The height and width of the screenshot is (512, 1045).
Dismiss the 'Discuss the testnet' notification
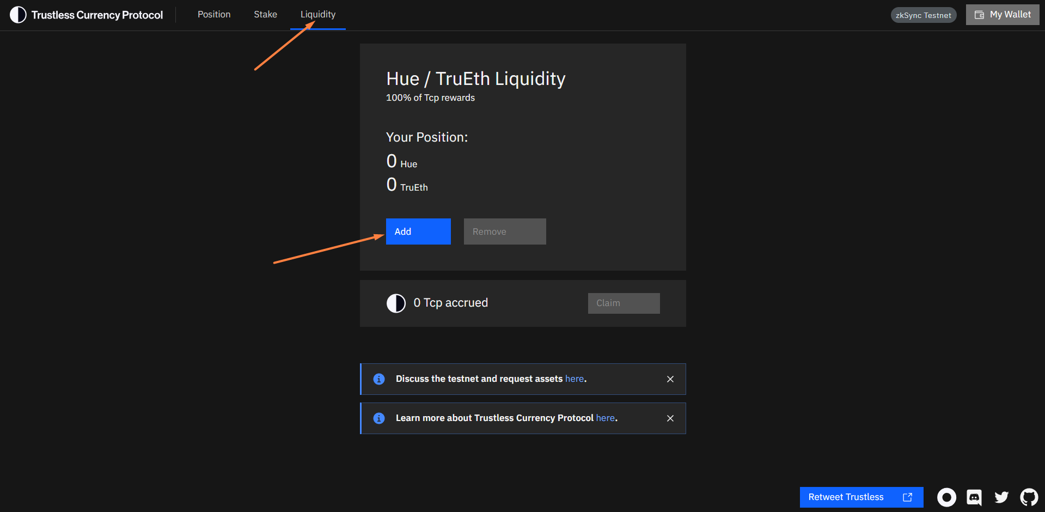pyautogui.click(x=670, y=379)
